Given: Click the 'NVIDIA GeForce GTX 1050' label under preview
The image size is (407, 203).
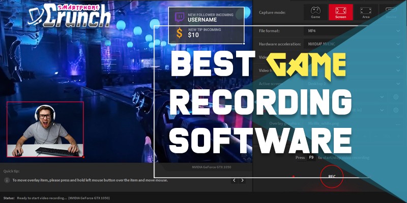Looking at the screenshot, I should (212, 167).
